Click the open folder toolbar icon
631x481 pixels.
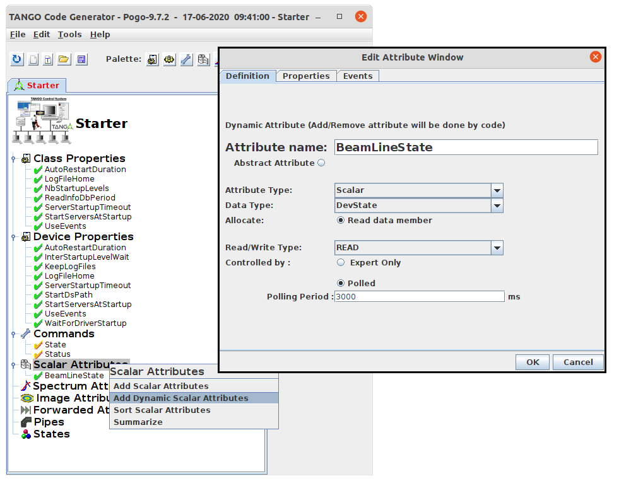click(64, 59)
